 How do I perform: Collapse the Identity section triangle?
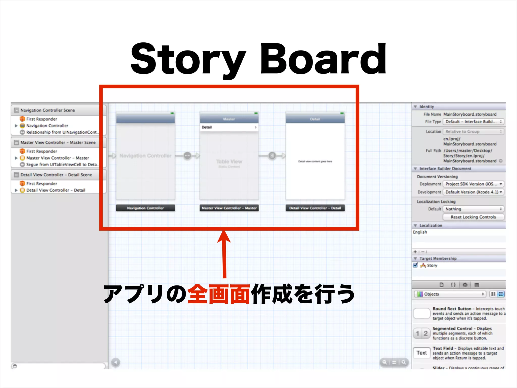click(x=415, y=107)
